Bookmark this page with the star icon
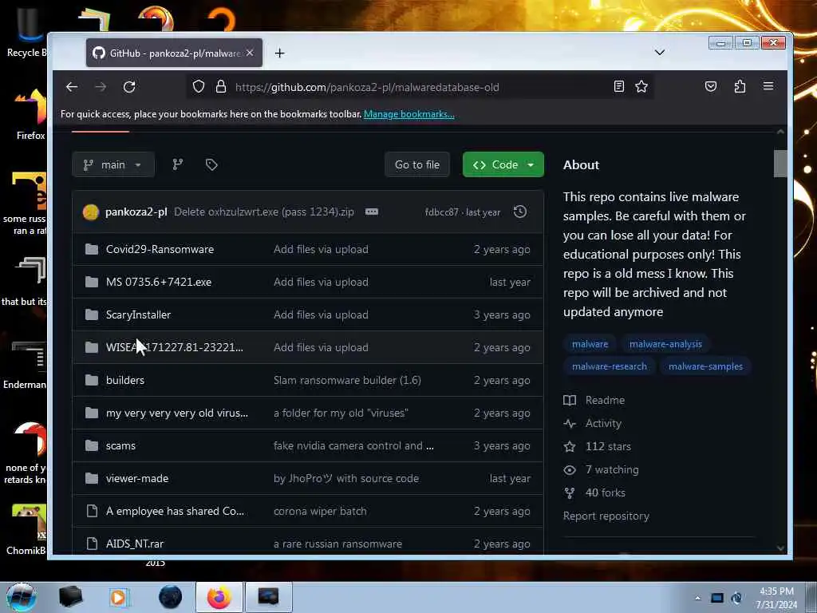Screen dimensions: 817x613 pos(641,86)
